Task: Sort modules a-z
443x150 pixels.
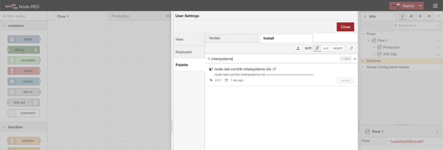Action: coord(326,48)
